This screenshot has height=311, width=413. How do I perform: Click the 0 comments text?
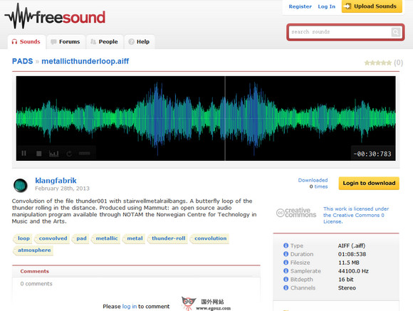[36, 284]
